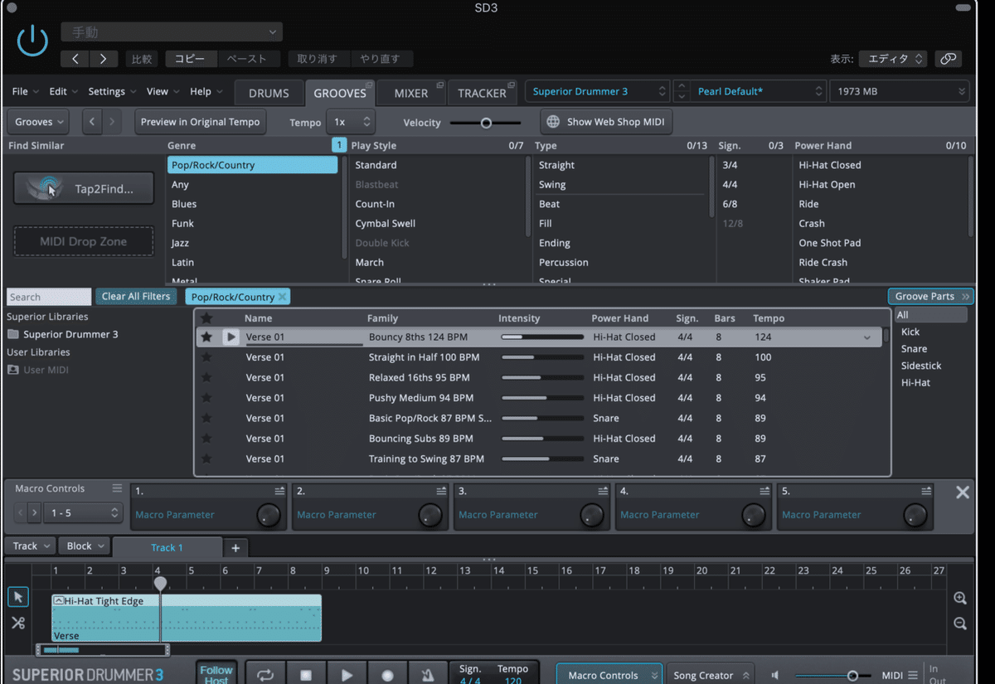Viewport: 995px width, 684px height.
Task: Toggle the loop playback icon in the transport
Action: tap(265, 673)
